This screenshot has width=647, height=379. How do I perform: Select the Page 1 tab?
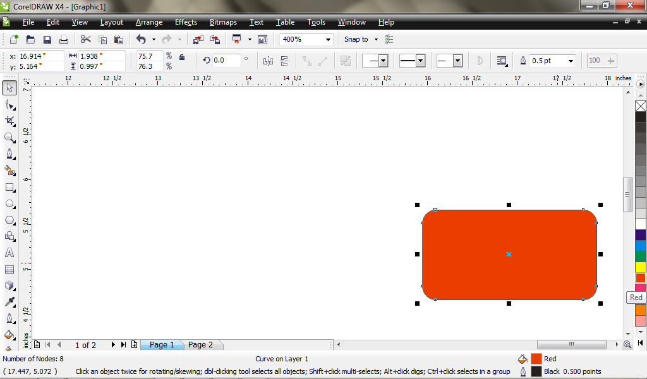(x=162, y=345)
